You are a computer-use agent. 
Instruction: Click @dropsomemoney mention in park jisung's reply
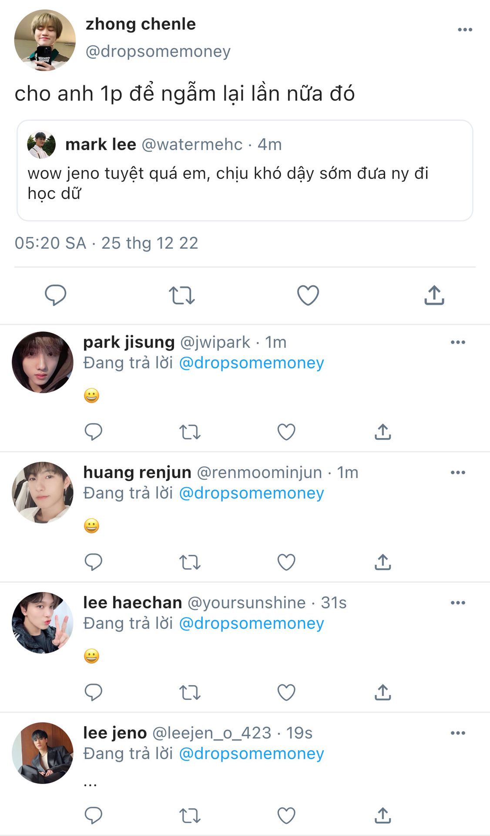click(x=252, y=363)
